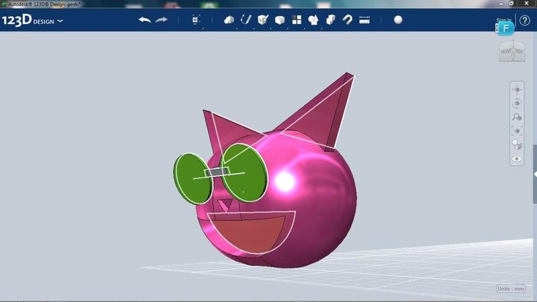Open the 123D Design application menu
537x302 pixels.
[32, 20]
